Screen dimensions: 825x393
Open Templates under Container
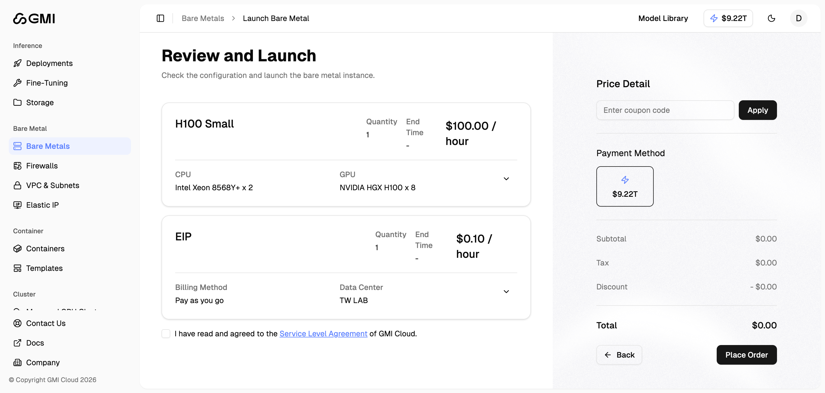(44, 268)
